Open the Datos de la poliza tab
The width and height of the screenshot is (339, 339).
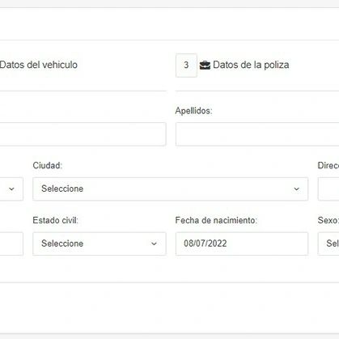click(x=251, y=65)
